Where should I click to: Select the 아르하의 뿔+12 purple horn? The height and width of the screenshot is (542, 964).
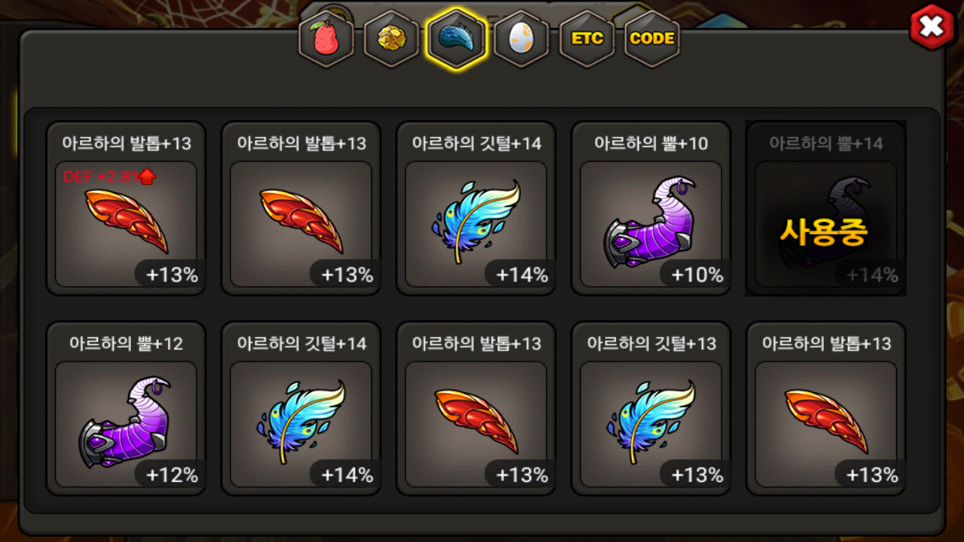point(126,409)
